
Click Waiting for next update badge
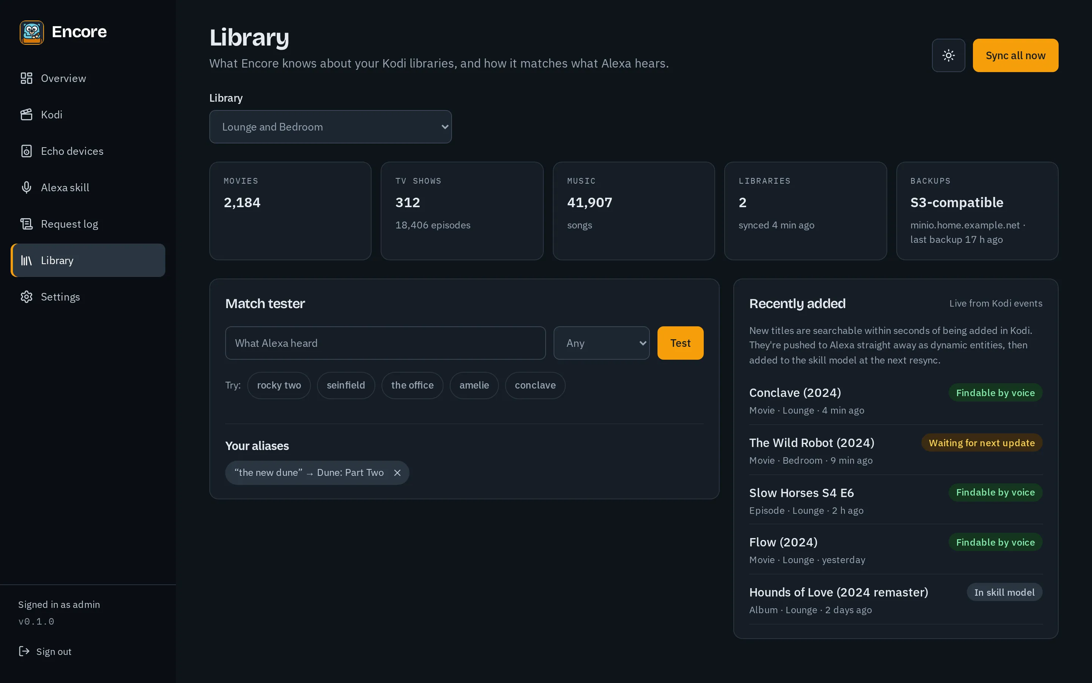(981, 443)
